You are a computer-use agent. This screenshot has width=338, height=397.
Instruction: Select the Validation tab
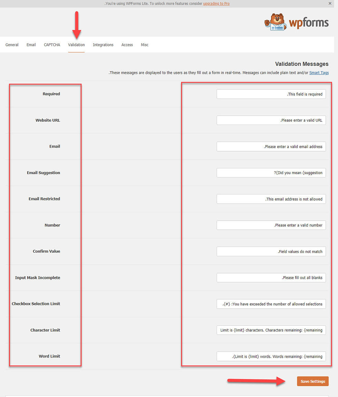click(x=76, y=45)
